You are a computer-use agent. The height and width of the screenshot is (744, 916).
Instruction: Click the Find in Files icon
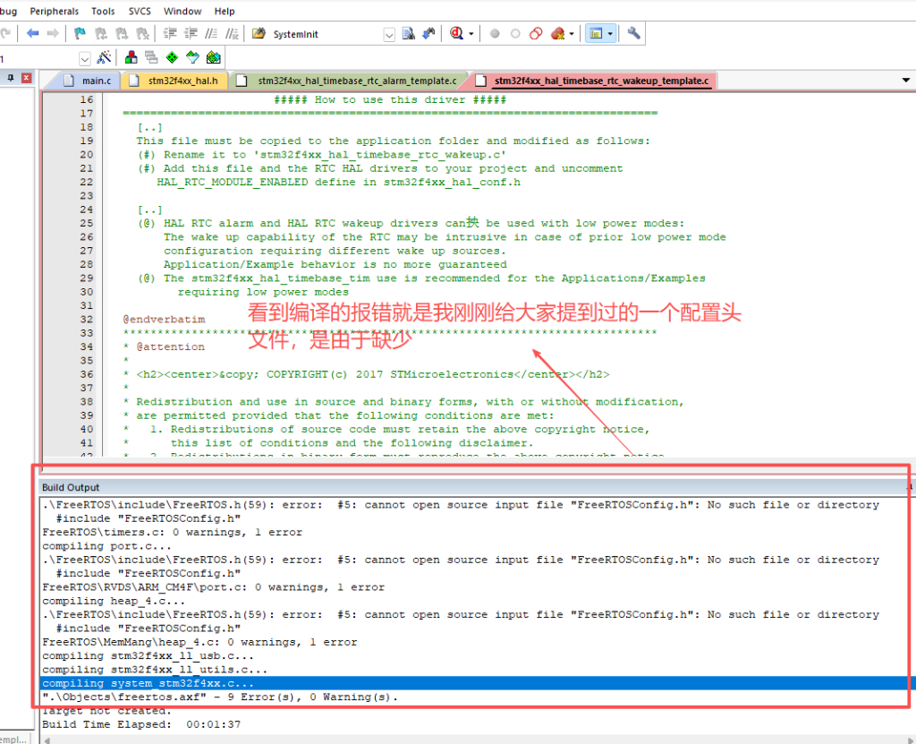coord(408,34)
